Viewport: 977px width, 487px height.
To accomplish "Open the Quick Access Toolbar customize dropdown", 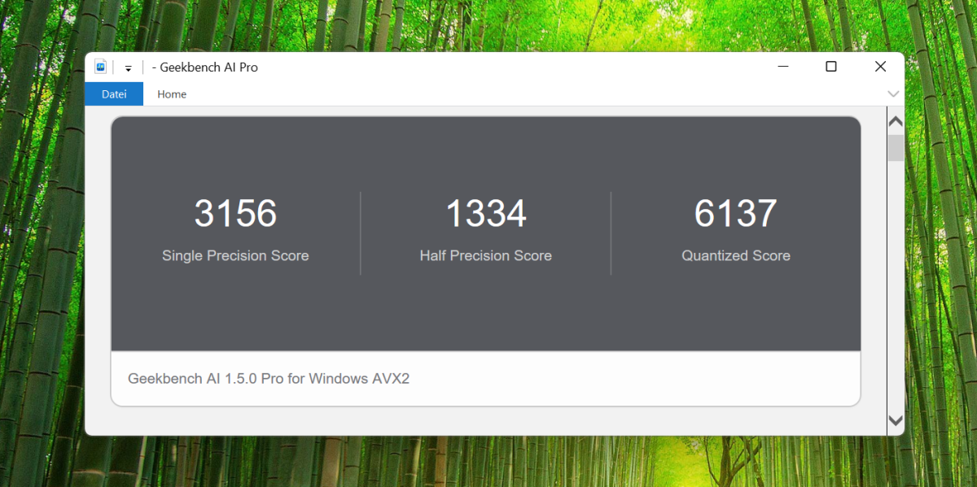I will coord(128,68).
